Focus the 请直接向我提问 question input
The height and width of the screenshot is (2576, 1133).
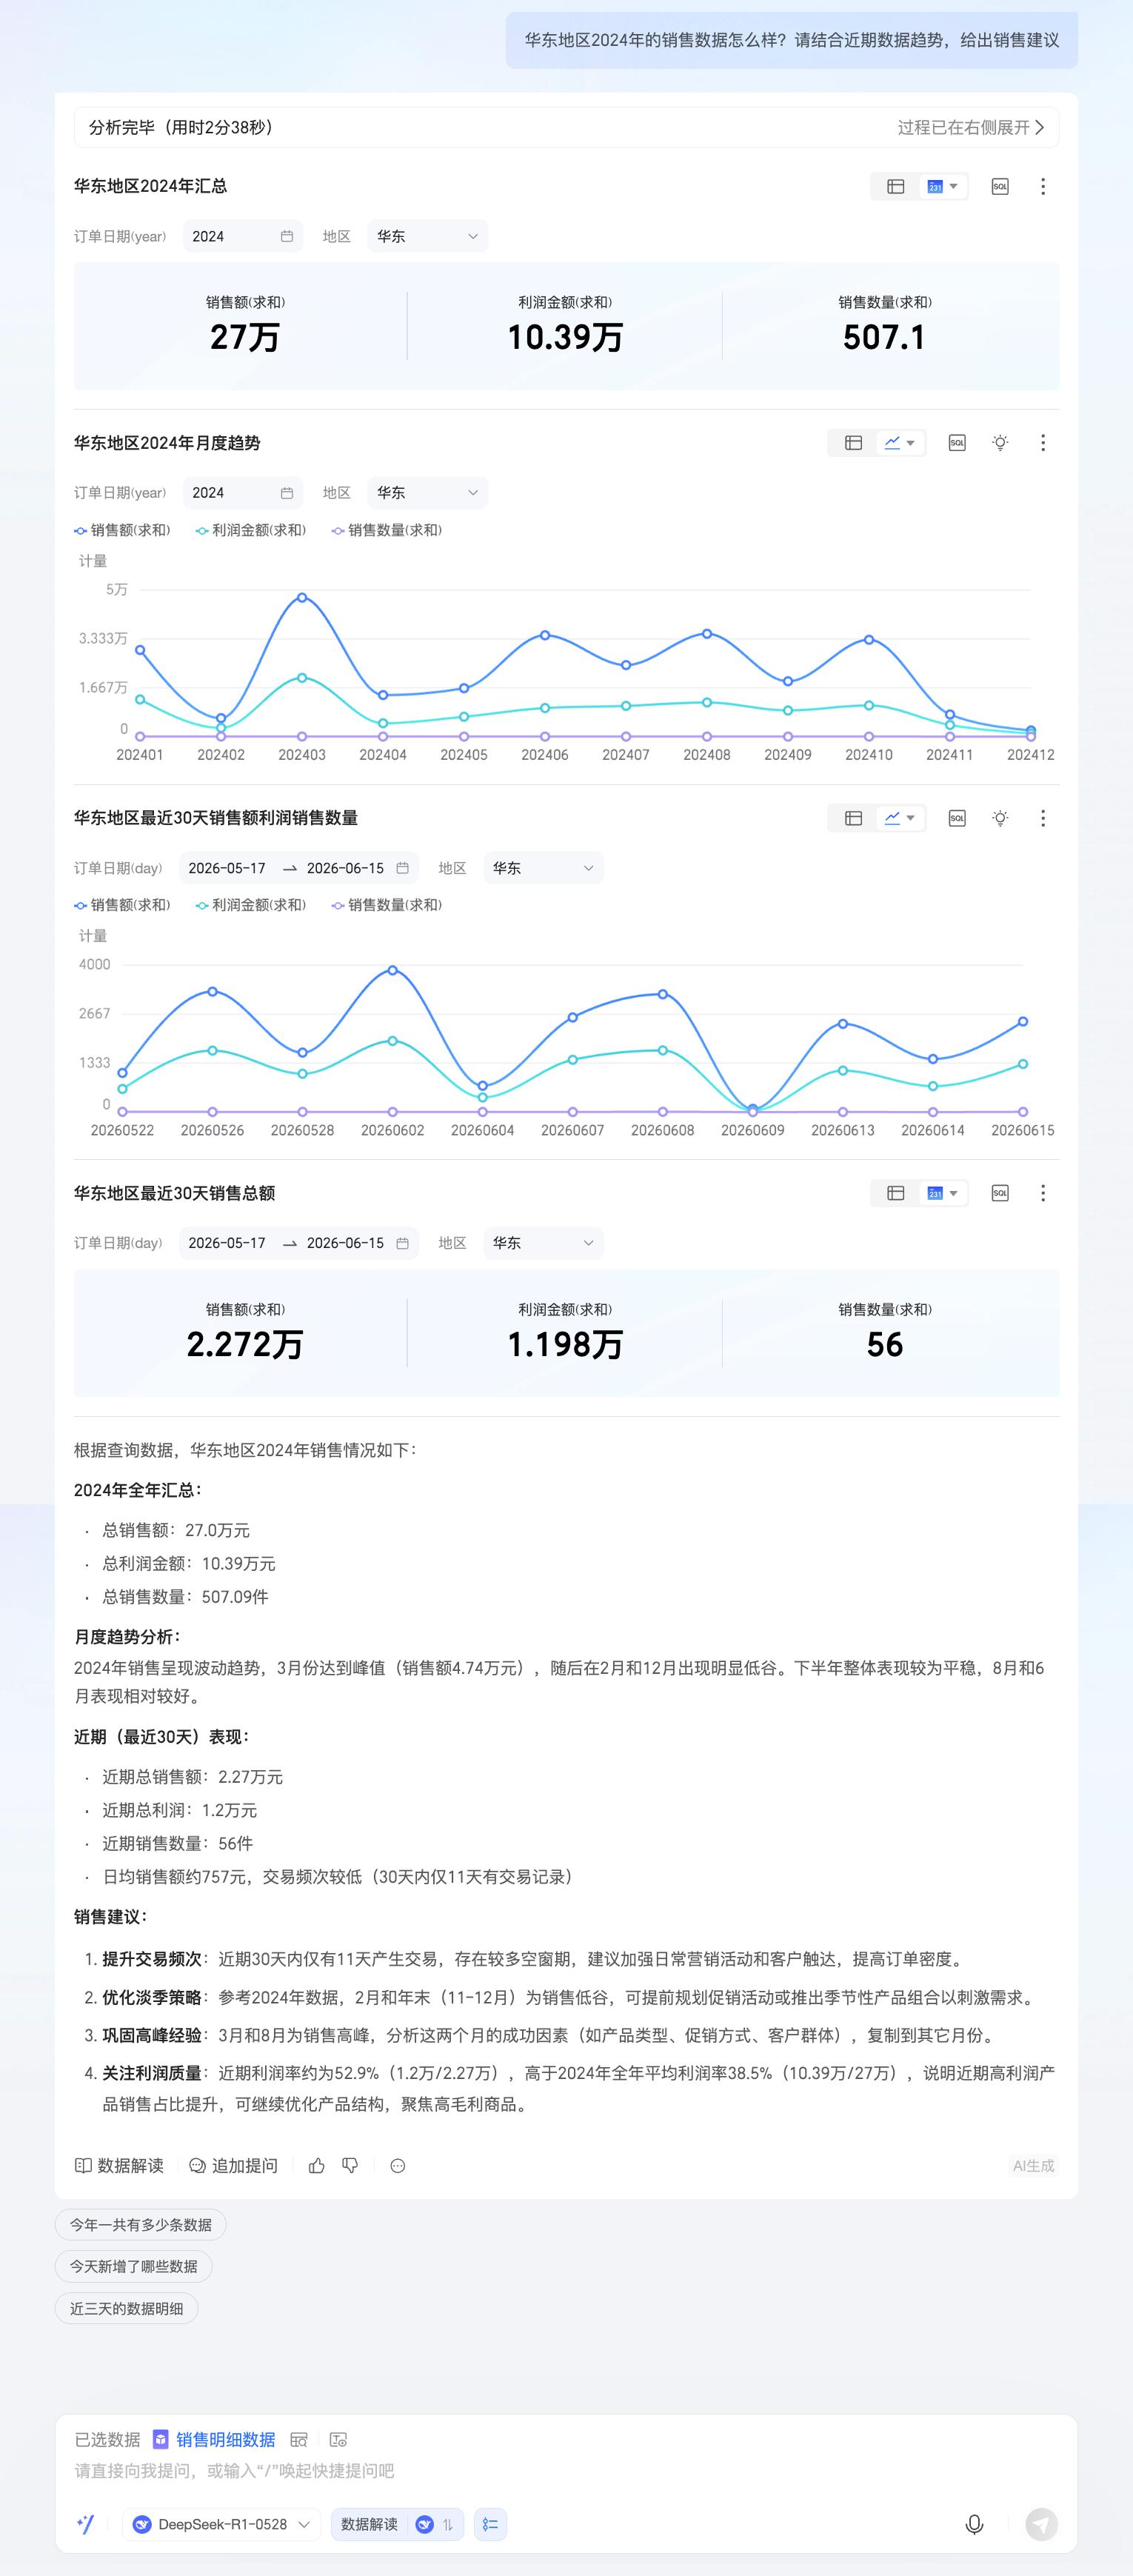[x=566, y=2471]
